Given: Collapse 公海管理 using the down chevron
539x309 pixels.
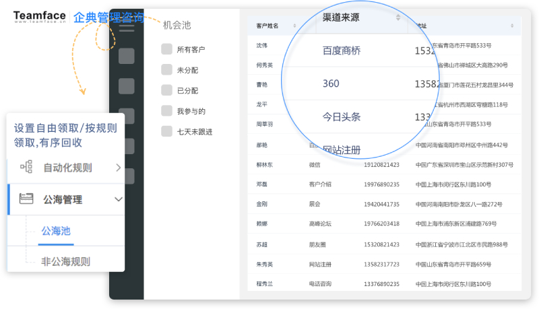Looking at the screenshot, I should click(x=119, y=199).
